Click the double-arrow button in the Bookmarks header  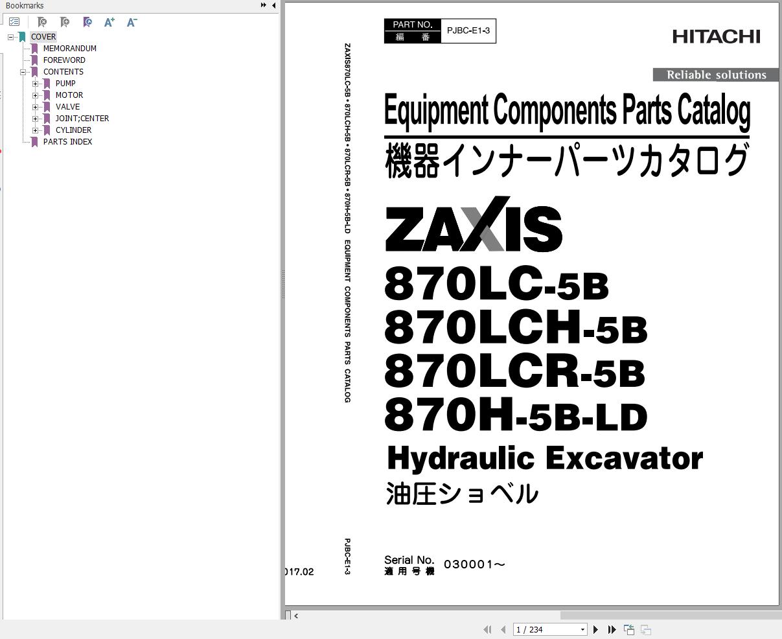point(264,5)
